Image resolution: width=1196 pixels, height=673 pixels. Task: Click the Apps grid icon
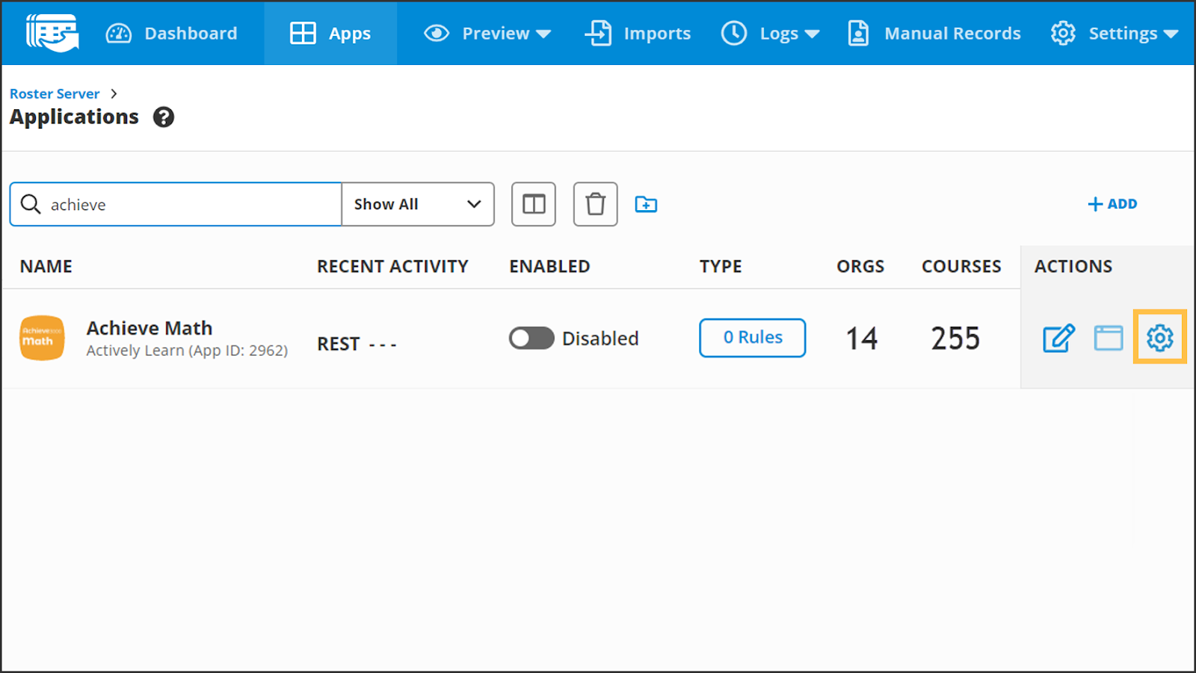pyautogui.click(x=303, y=34)
